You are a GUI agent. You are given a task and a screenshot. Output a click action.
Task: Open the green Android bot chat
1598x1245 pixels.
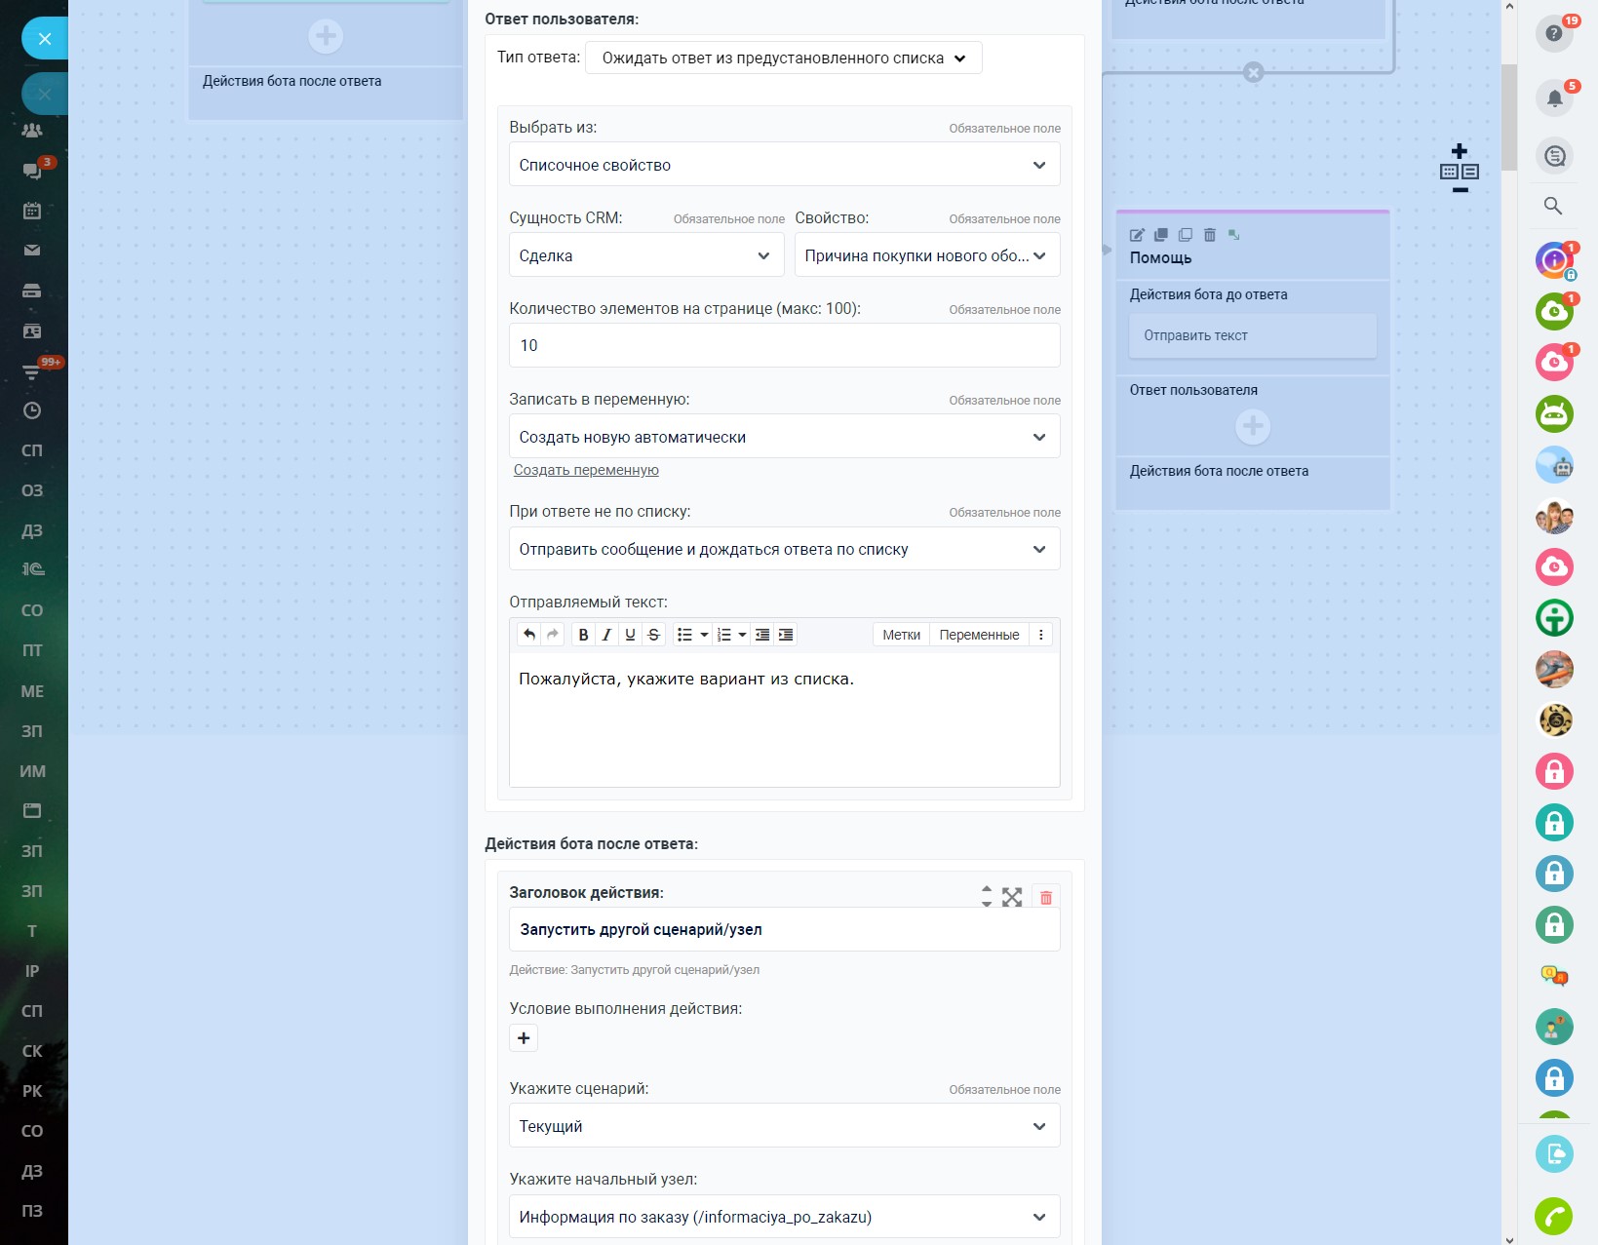pyautogui.click(x=1554, y=414)
